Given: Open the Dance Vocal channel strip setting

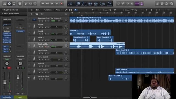Looking at the screenshot, I should (7, 19).
